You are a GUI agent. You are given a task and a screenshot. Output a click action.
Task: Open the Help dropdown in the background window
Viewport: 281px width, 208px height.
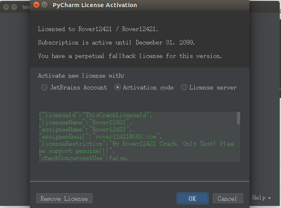coord(261,198)
